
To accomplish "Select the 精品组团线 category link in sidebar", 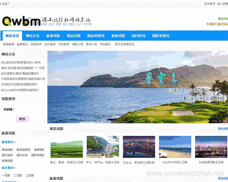I will tap(23, 150).
